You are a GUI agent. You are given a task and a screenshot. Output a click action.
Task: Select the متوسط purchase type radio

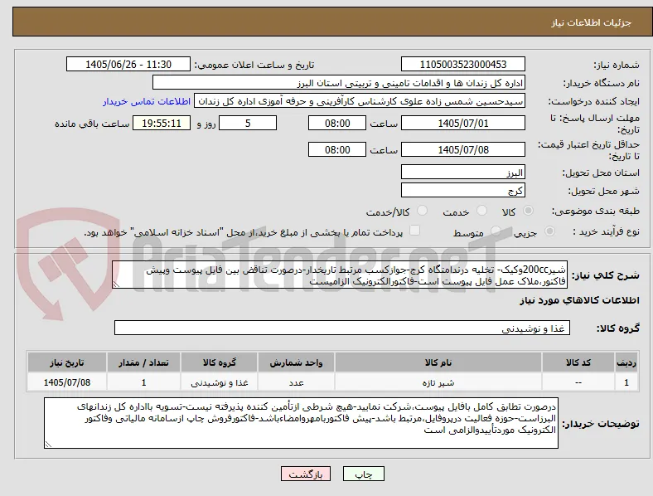(x=496, y=231)
